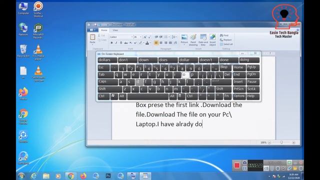
Task: Open Google Chrome from the taskbar
Action: pos(71,175)
